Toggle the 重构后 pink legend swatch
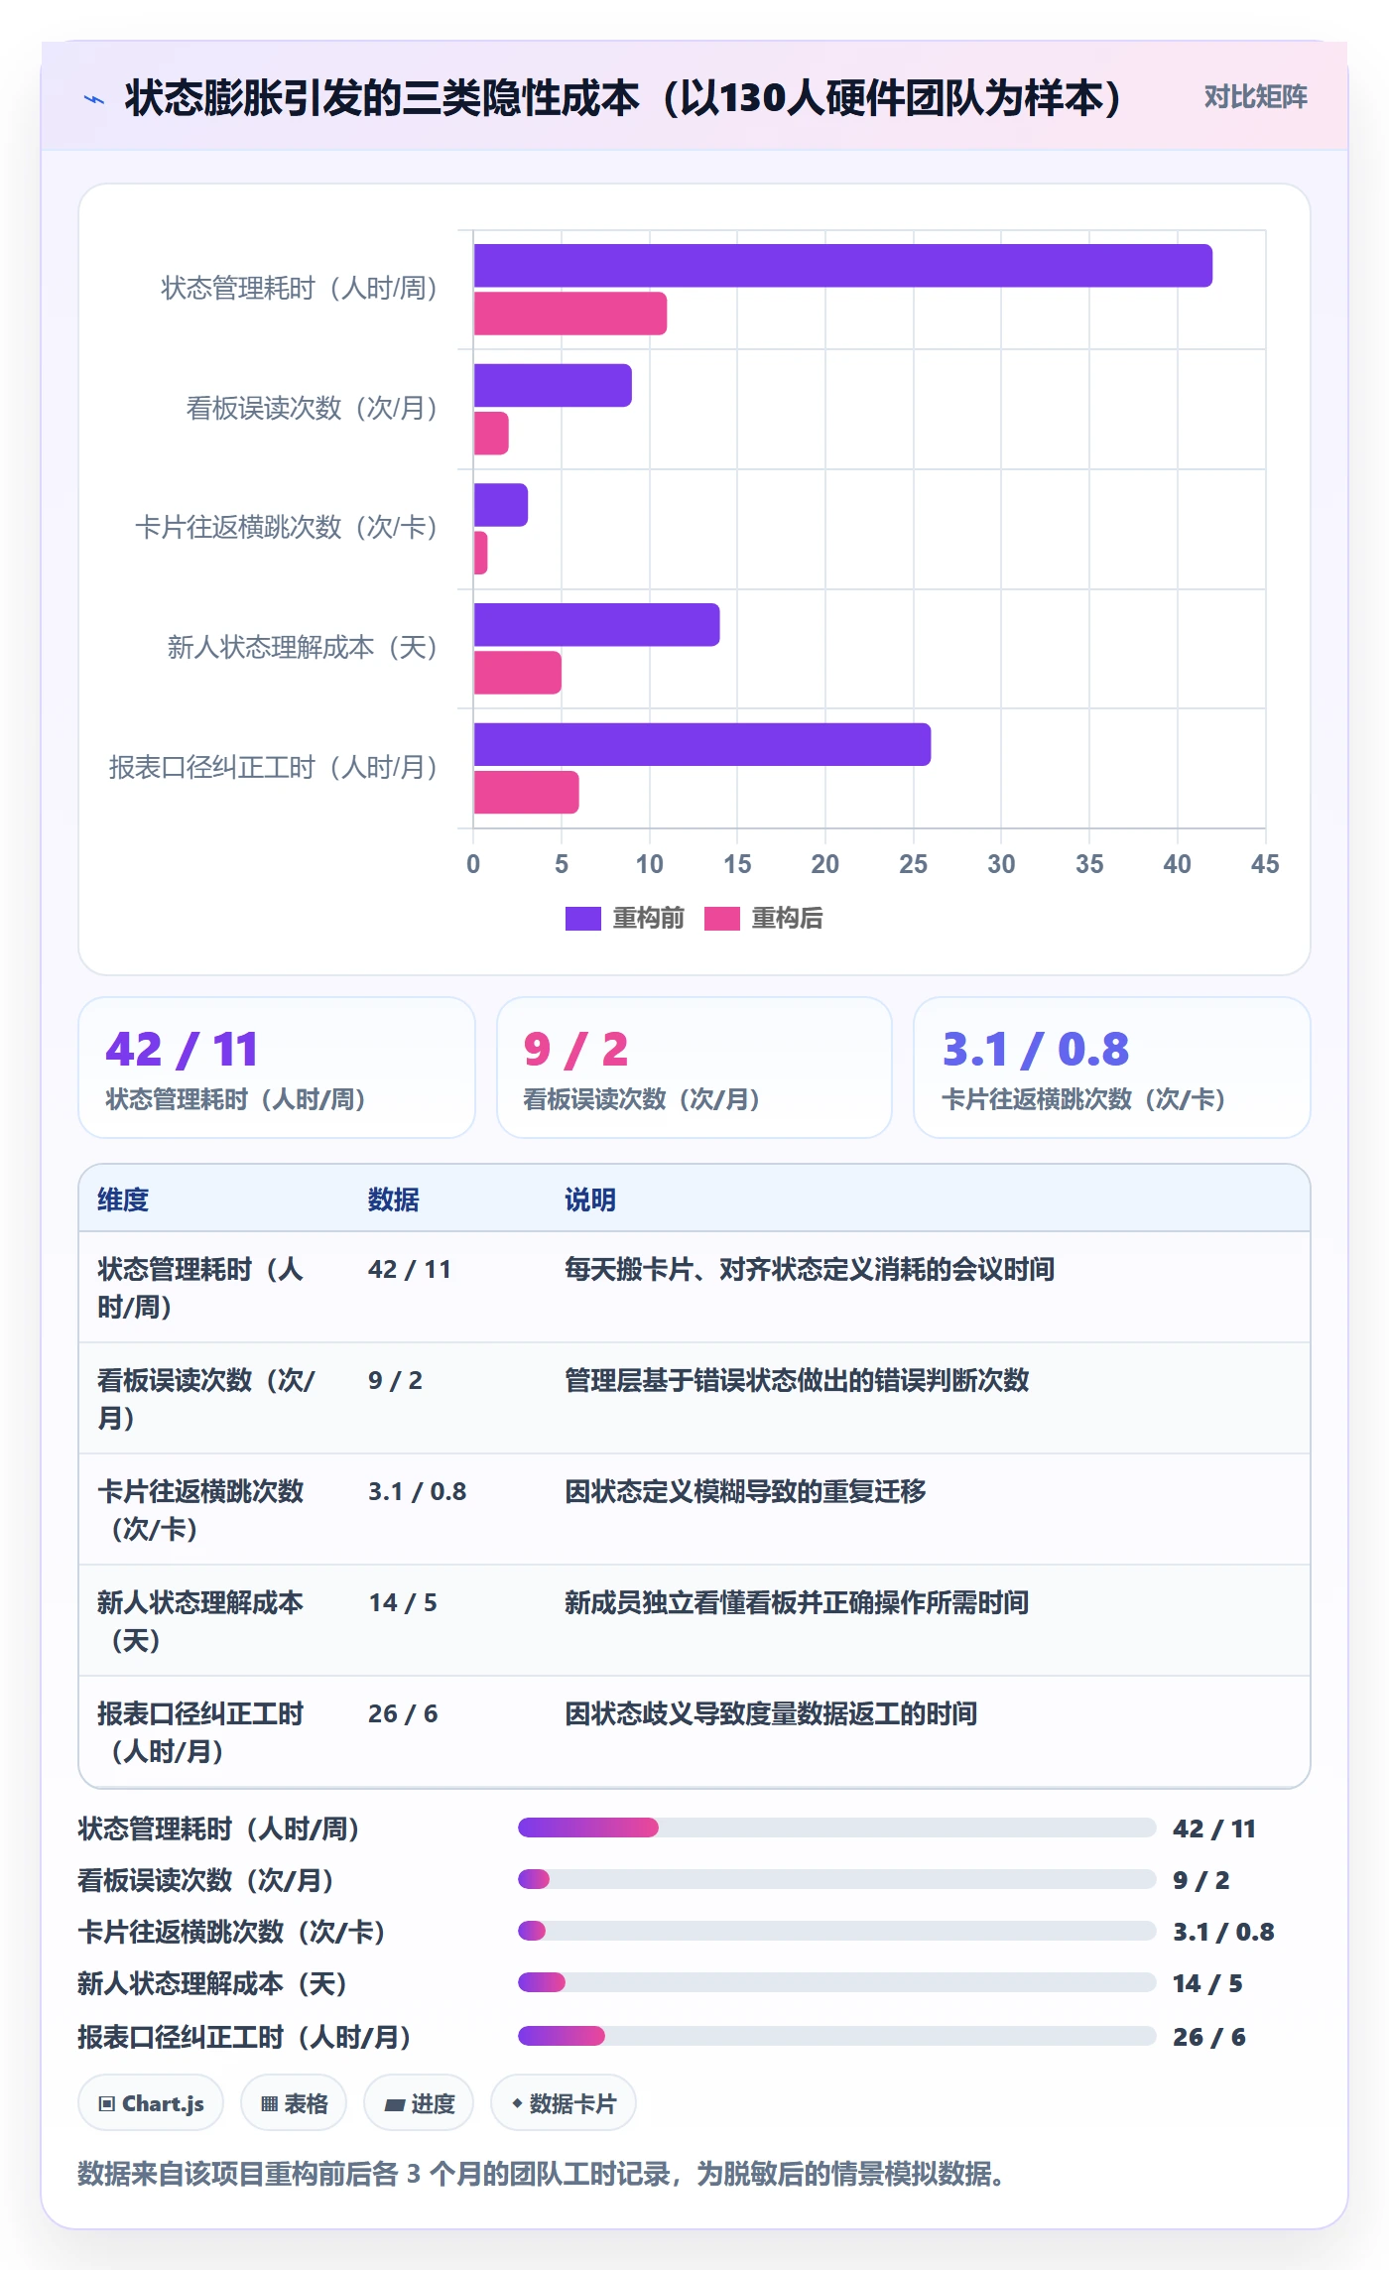This screenshot has width=1389, height=2270. pos(721,918)
